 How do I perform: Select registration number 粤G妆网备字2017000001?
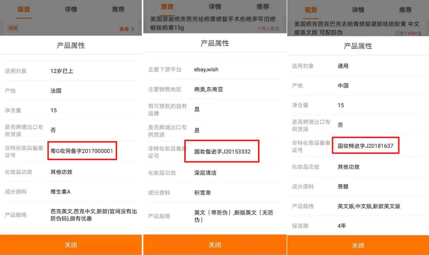coord(82,151)
